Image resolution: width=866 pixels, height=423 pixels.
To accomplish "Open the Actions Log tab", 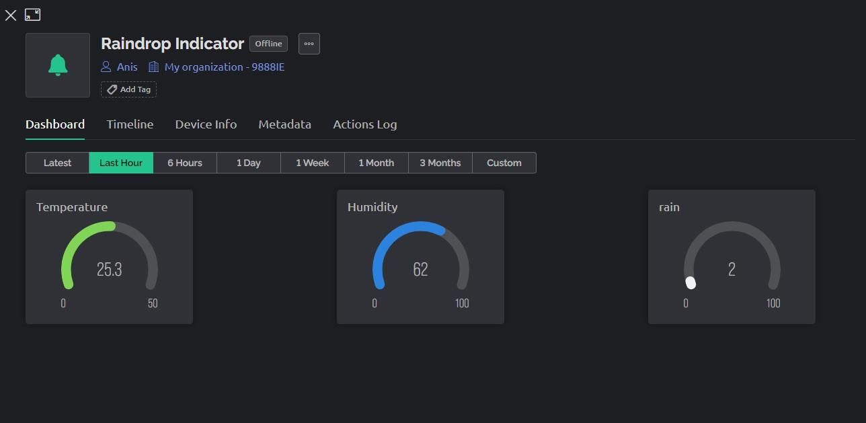I will tap(364, 124).
